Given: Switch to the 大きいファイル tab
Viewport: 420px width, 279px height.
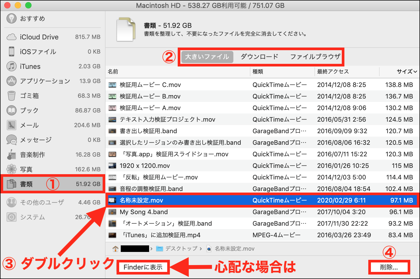Looking at the screenshot, I should 207,57.
